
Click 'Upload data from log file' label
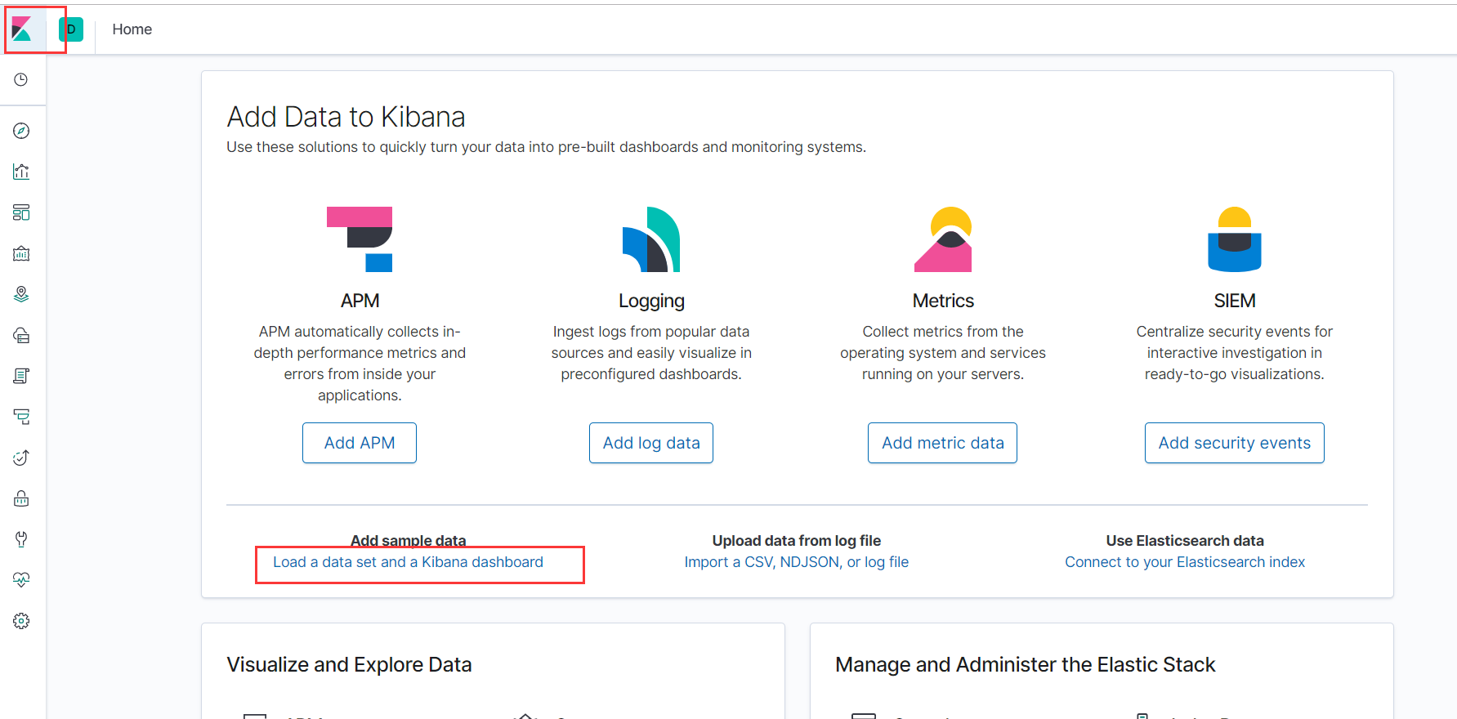click(797, 541)
